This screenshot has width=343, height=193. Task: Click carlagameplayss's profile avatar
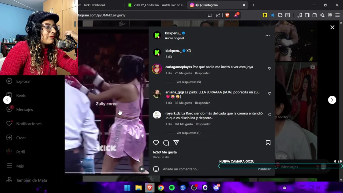pyautogui.click(x=157, y=69)
